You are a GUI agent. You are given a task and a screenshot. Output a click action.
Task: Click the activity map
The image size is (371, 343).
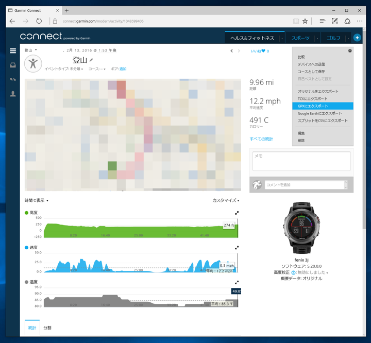coord(133,135)
